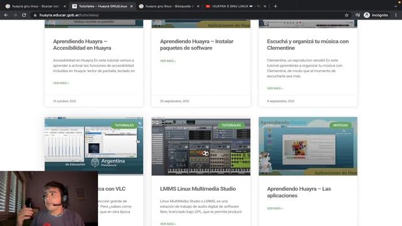Screen dimensions: 402x226
Task: Close the 'huayra gnu linux - Búsqueda' tab
Action: tap(198, 6)
